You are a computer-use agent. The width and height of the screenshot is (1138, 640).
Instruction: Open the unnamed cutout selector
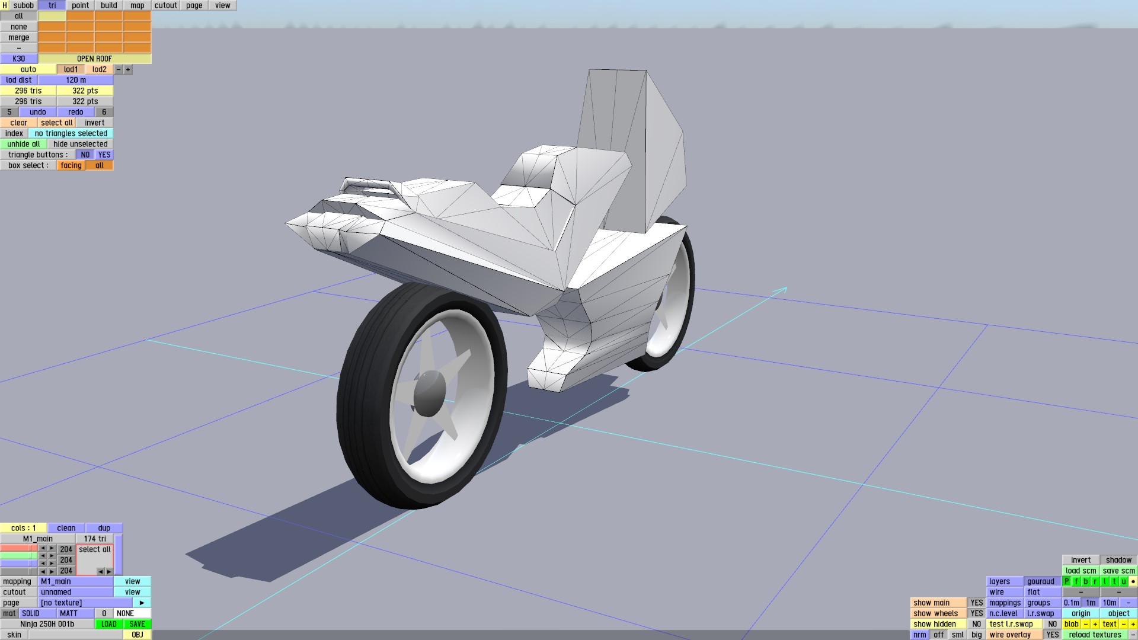pos(76,592)
